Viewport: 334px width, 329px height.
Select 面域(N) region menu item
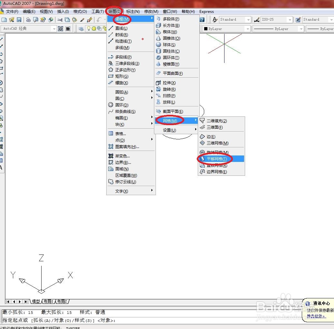click(131, 169)
